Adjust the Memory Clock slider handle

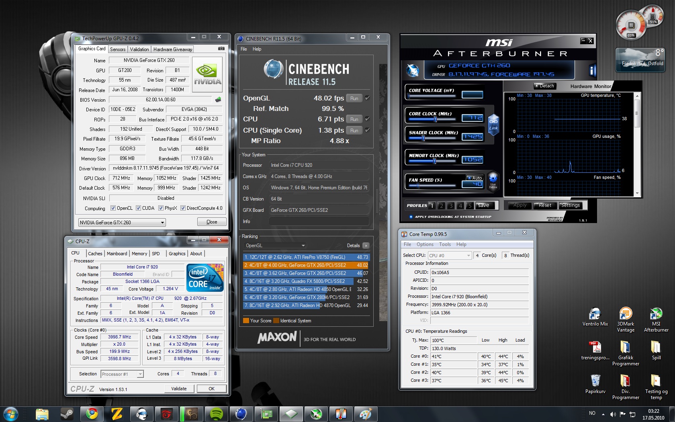(434, 161)
